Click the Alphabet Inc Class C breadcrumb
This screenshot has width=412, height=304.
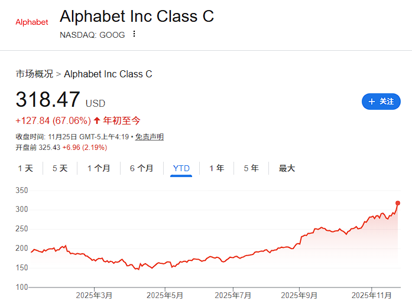point(108,74)
